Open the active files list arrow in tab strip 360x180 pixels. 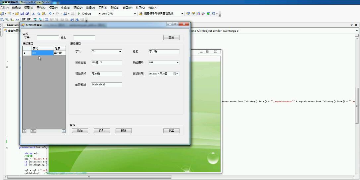[x=352, y=25]
